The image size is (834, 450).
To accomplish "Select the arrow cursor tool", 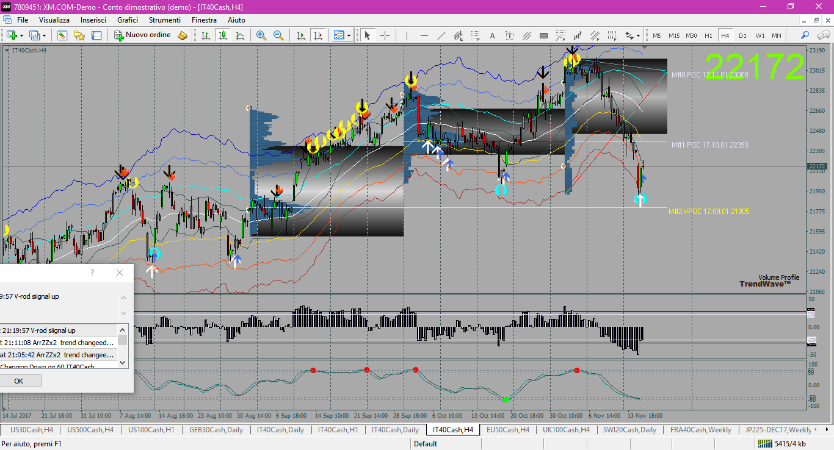I will (368, 35).
